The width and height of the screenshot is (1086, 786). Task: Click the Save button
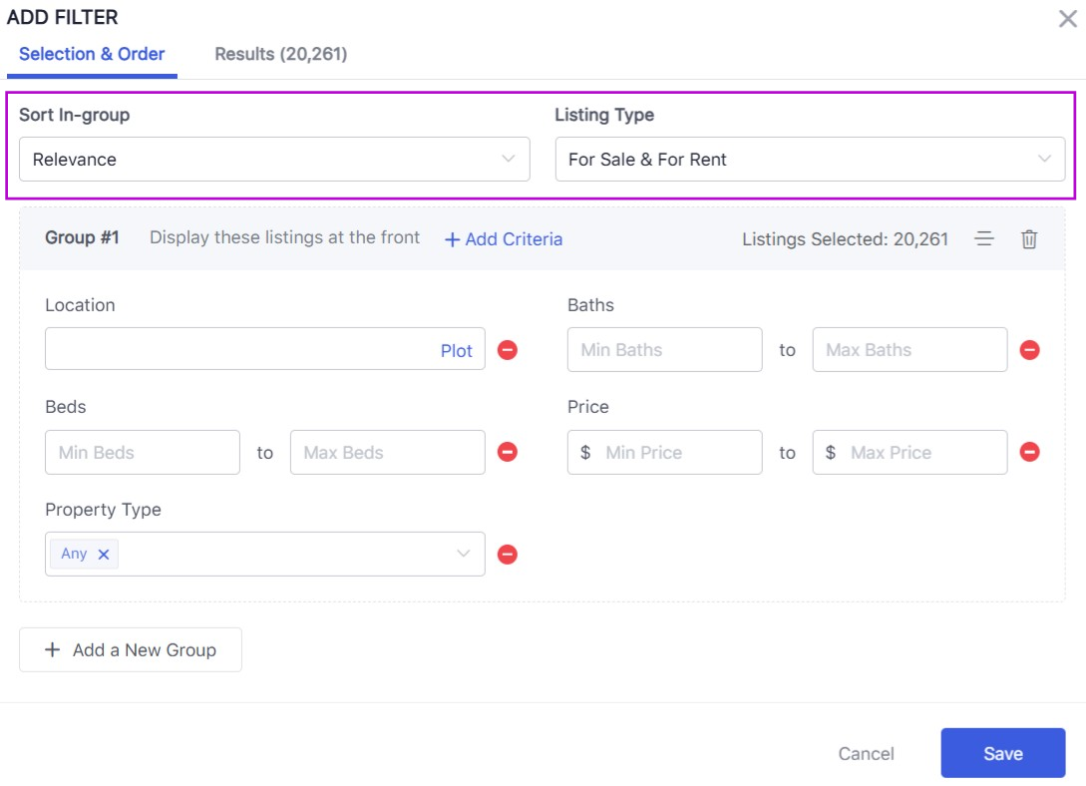point(1002,753)
